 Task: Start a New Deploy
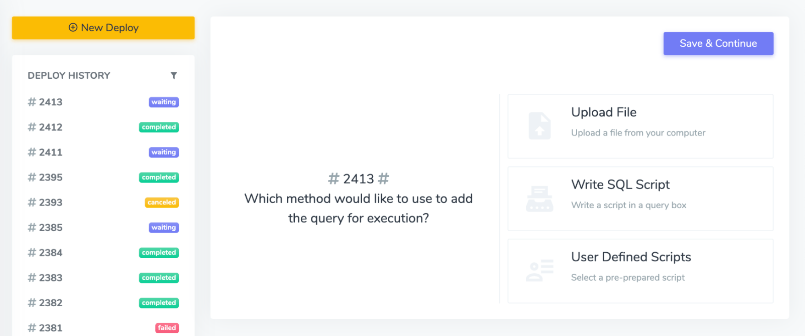click(x=103, y=28)
